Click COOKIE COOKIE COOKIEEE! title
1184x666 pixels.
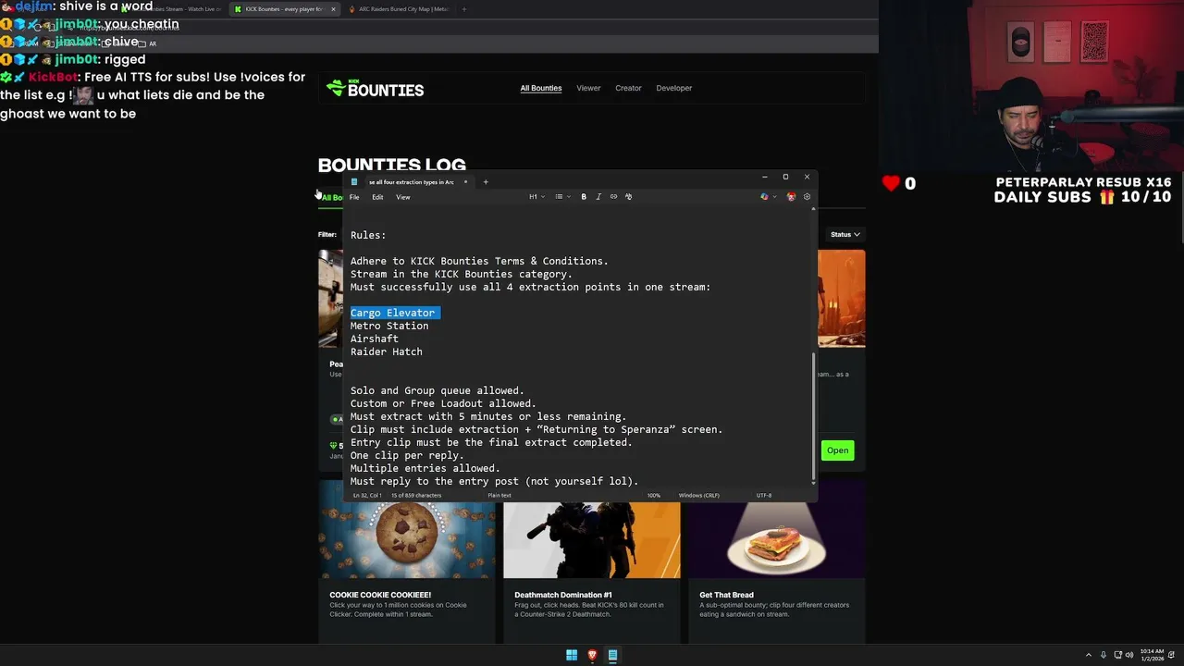(380, 596)
